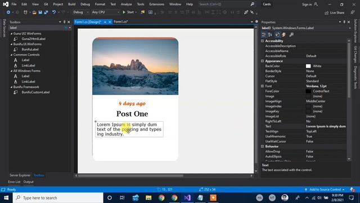This screenshot has height=203, width=360.
Task: Open the Output tab
Action: click(x=29, y=182)
